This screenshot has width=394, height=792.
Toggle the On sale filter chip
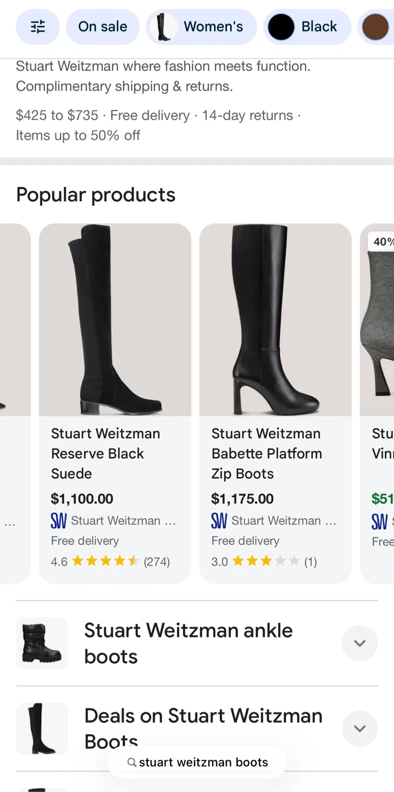click(x=102, y=26)
